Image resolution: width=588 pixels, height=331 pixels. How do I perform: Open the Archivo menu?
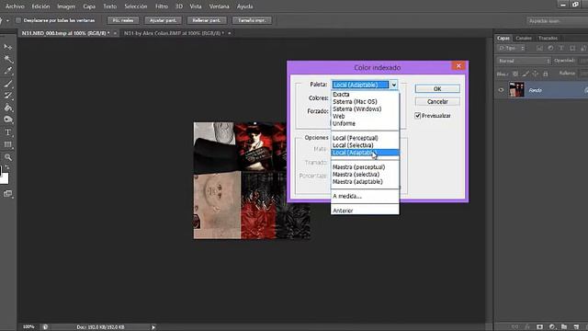15,6
